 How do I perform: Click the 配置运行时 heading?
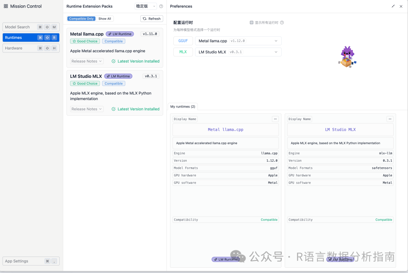point(183,23)
